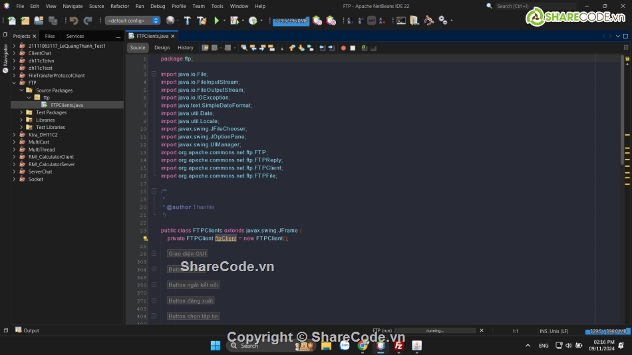Click the 'running...' progress bar
Image resolution: width=632 pixels, height=355 pixels.
pyautogui.click(x=435, y=331)
